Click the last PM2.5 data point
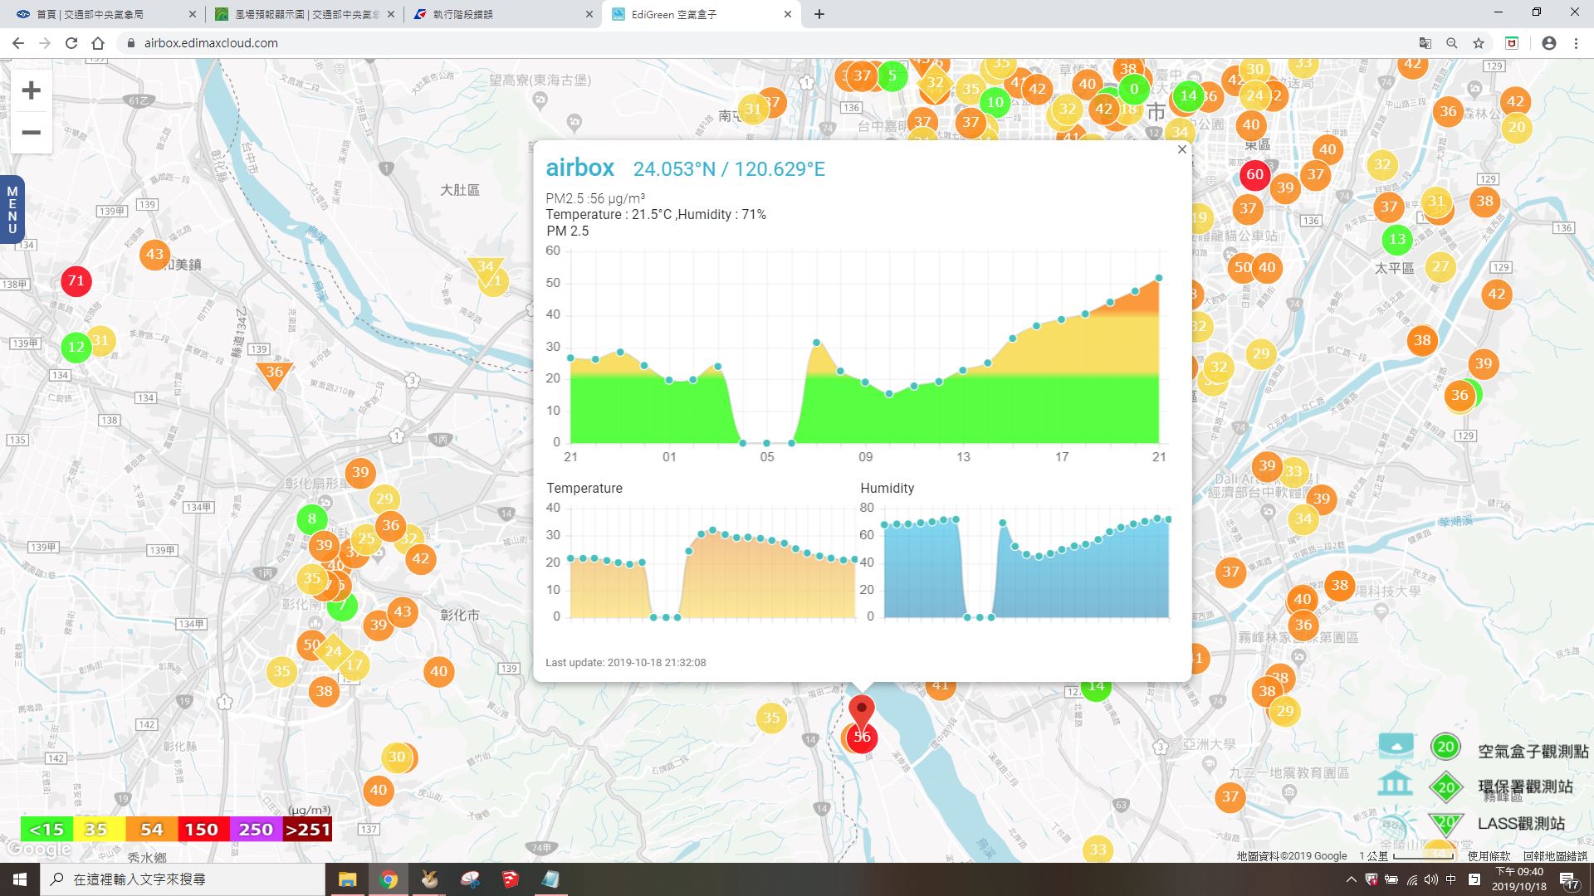This screenshot has height=896, width=1594. tap(1159, 278)
